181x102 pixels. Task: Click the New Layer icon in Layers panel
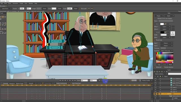pyautogui.click(x=155, y=72)
